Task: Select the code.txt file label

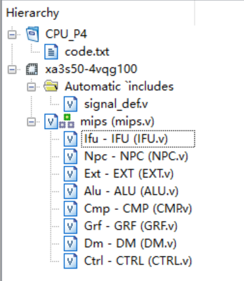Action: (87, 52)
